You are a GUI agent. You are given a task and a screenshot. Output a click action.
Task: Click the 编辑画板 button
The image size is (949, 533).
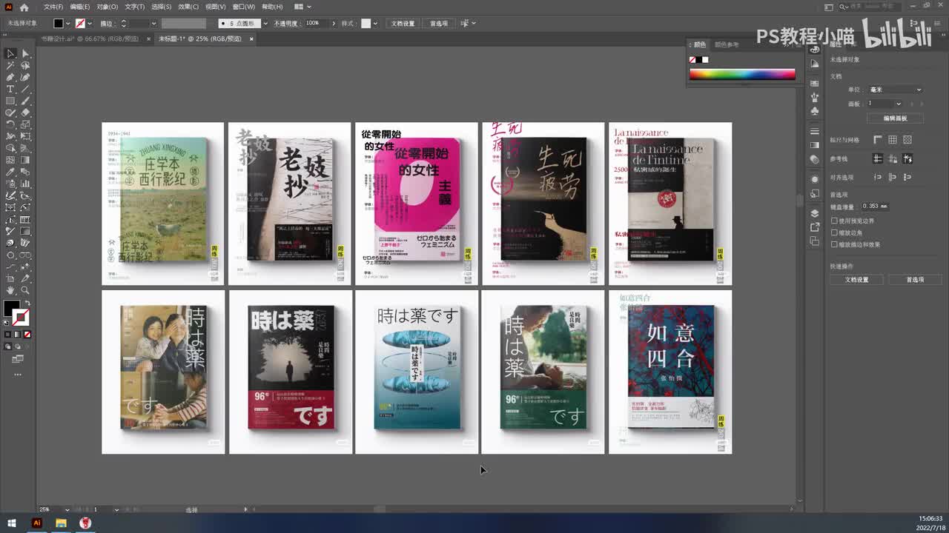tap(895, 118)
